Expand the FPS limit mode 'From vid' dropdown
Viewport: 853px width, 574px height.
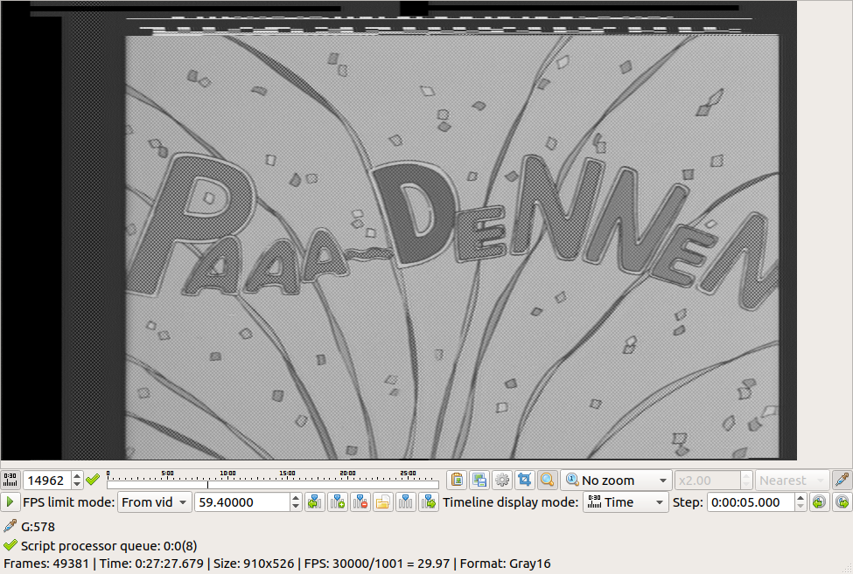tap(154, 502)
